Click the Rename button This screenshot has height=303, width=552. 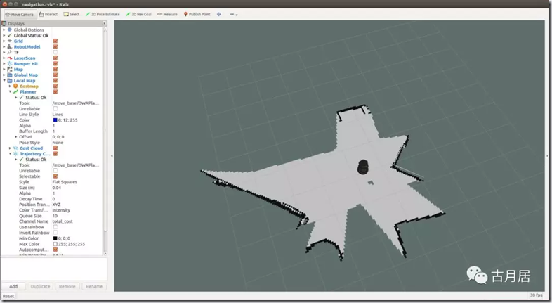pyautogui.click(x=94, y=286)
